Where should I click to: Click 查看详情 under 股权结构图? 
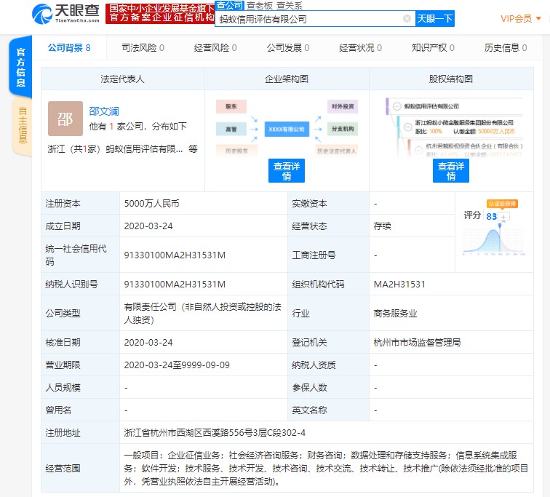[451, 171]
